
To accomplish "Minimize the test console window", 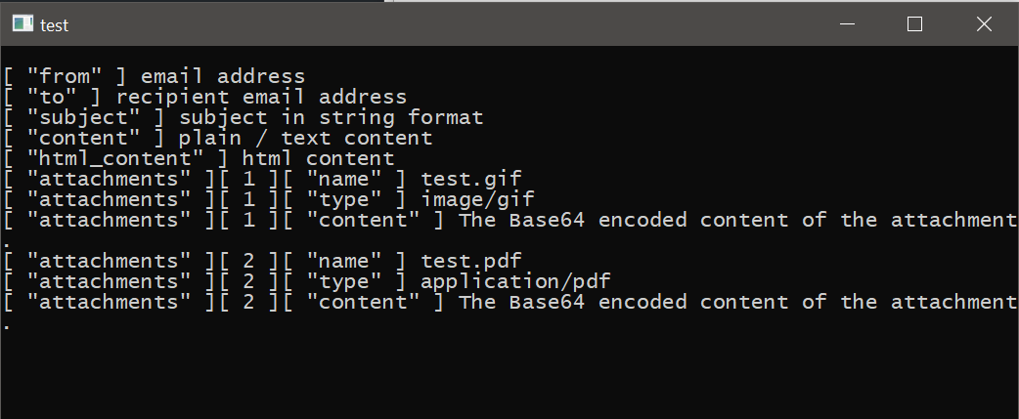I will pyautogui.click(x=847, y=24).
